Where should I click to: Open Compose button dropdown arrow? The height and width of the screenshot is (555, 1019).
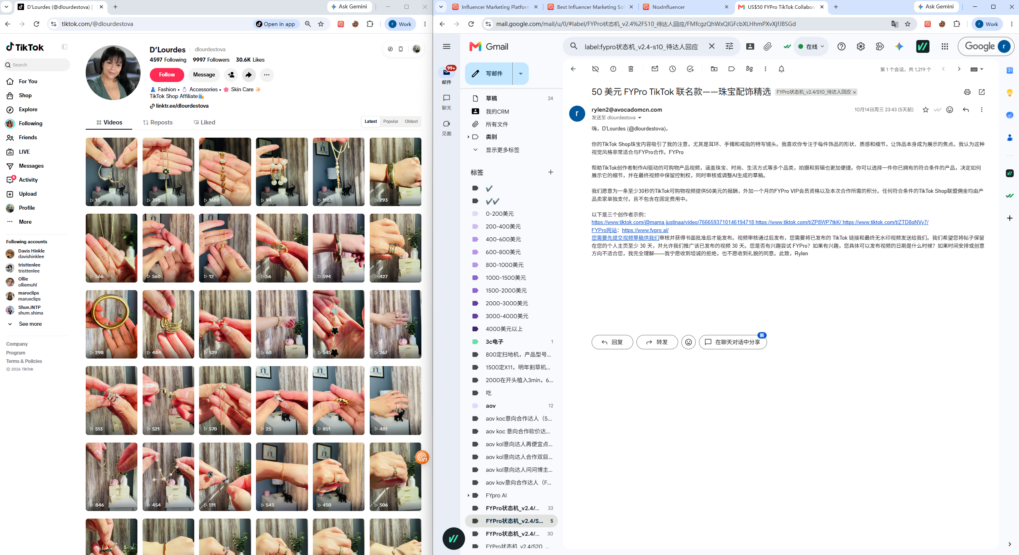521,74
